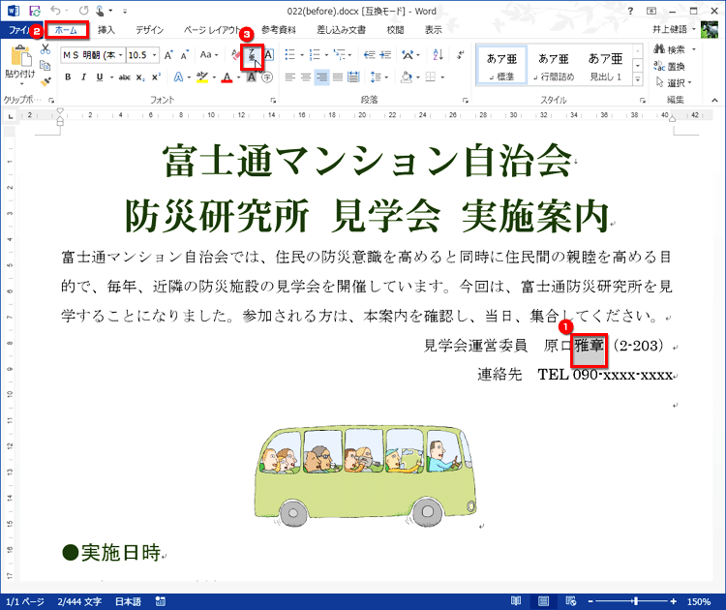Image resolution: width=726 pixels, height=610 pixels.
Task: Clear all formatting eraser icon
Action: pyautogui.click(x=235, y=55)
